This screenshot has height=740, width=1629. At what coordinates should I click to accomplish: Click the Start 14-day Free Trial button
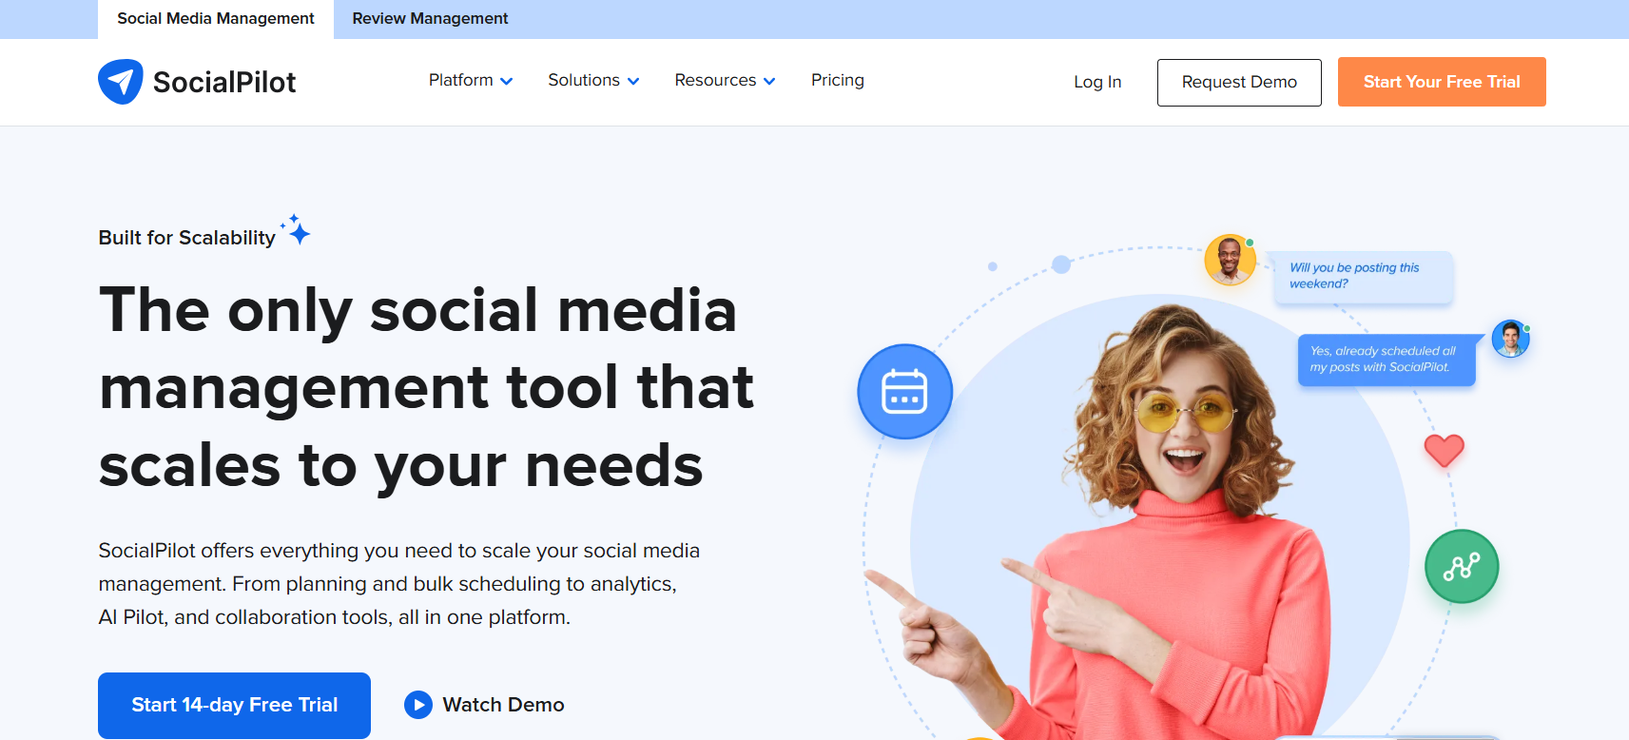coord(234,705)
